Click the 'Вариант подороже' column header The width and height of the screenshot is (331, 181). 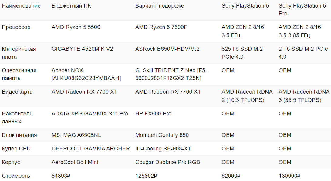(x=160, y=6)
